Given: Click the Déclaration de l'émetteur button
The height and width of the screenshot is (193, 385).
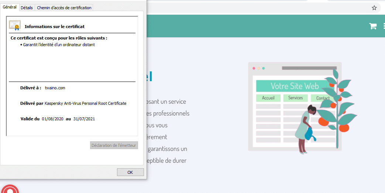Looking at the screenshot, I should 114,145.
